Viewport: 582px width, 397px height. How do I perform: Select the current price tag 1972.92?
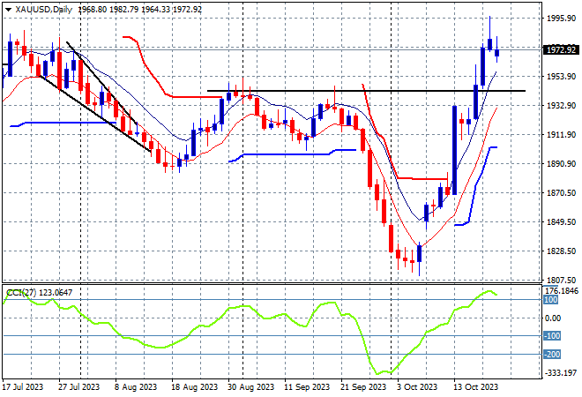coord(560,50)
